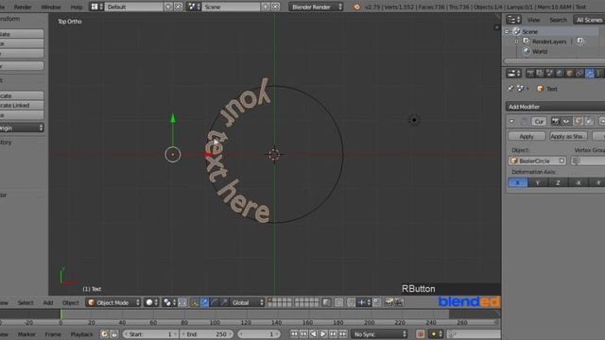
Task: Select X deformation axis
Action: (x=518, y=182)
